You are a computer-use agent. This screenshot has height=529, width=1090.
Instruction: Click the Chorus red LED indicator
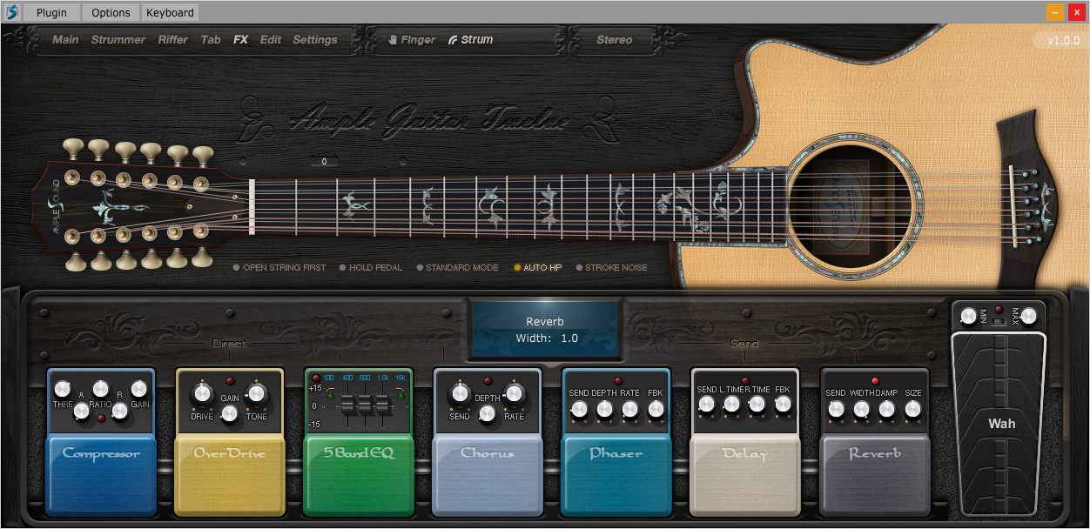pos(487,381)
